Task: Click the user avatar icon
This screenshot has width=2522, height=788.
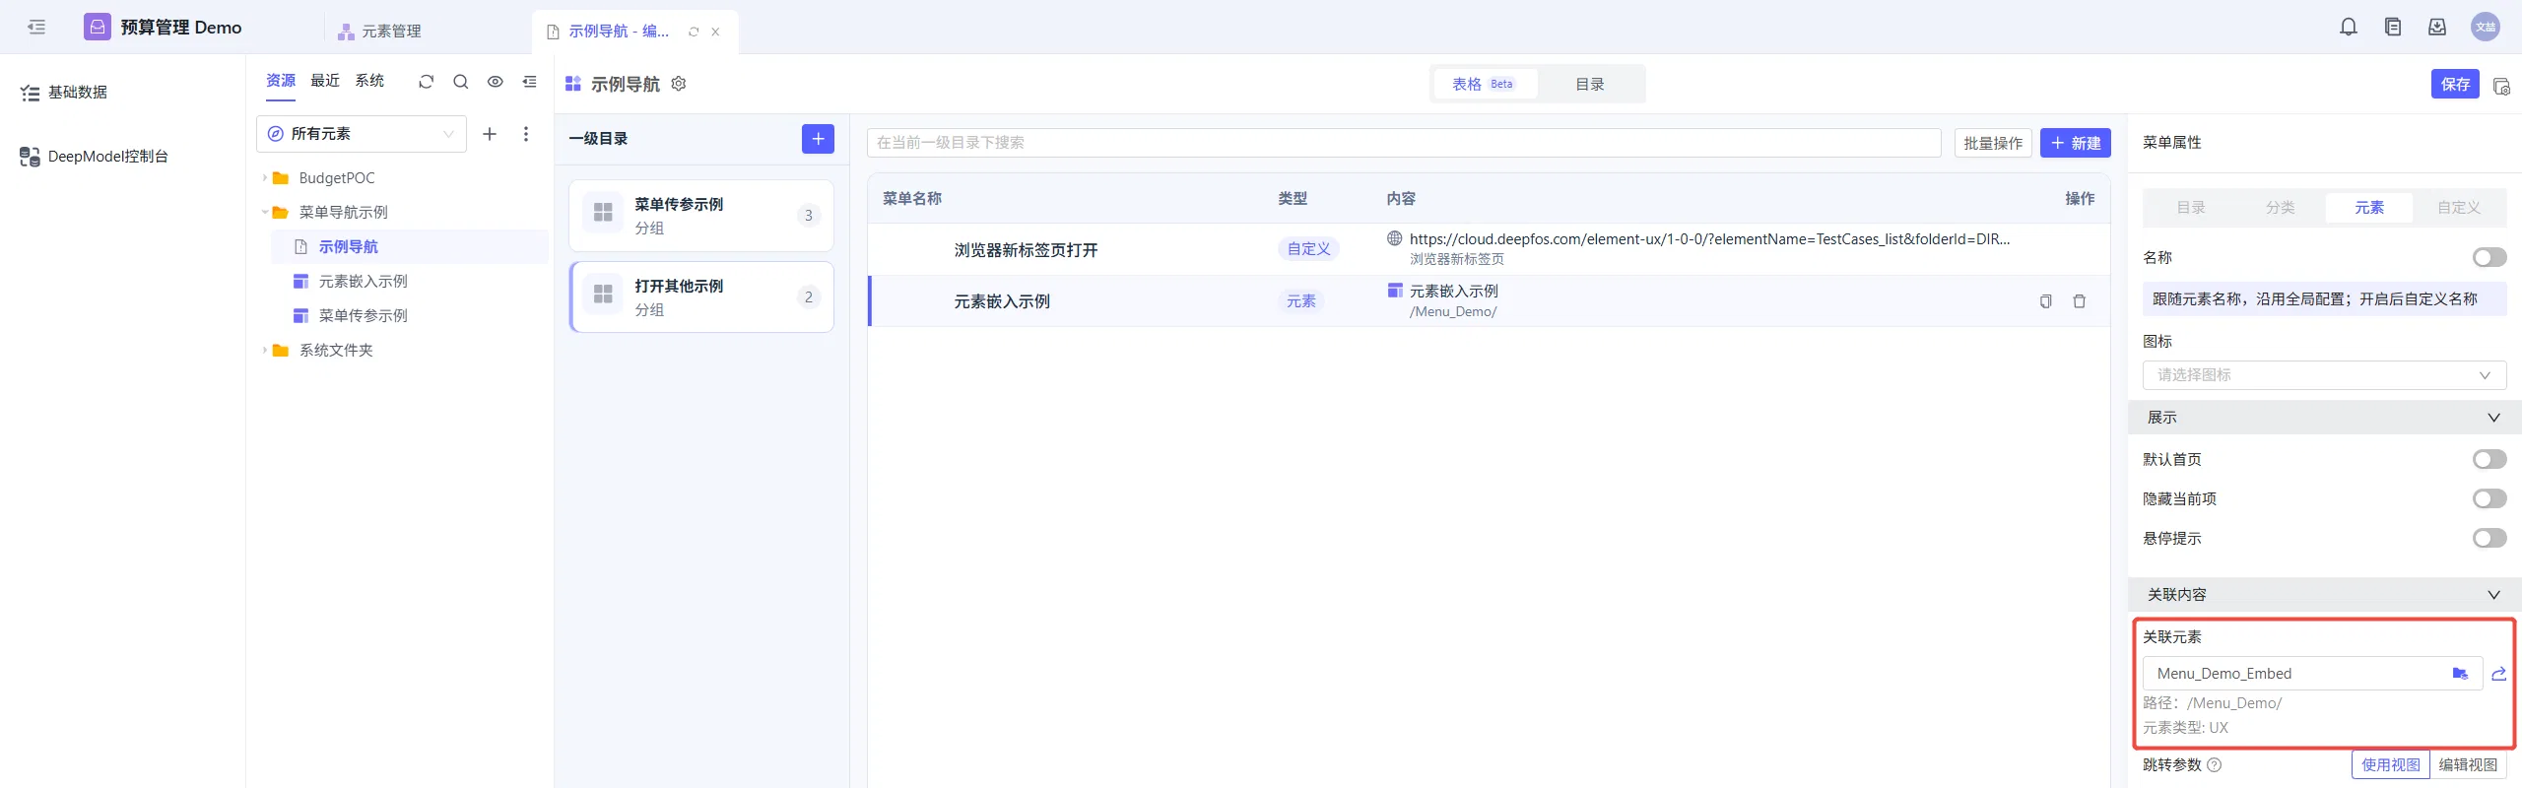Action: (2486, 27)
